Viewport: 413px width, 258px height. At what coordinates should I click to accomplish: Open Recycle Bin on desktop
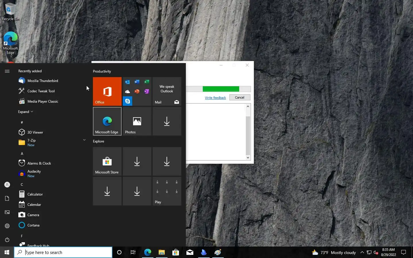pyautogui.click(x=11, y=12)
